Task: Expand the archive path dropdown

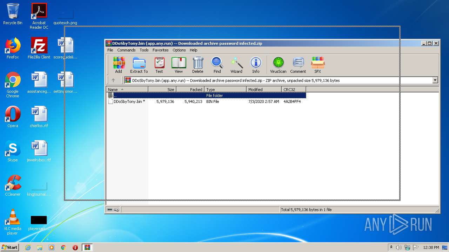Action: 435,80
